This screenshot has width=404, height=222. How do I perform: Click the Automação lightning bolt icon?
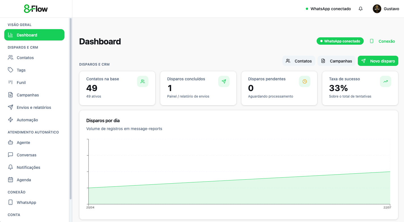point(10,120)
